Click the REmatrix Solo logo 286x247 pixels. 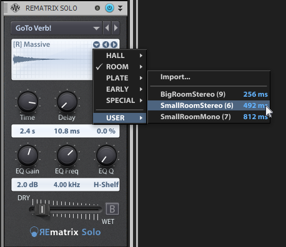tap(65, 232)
